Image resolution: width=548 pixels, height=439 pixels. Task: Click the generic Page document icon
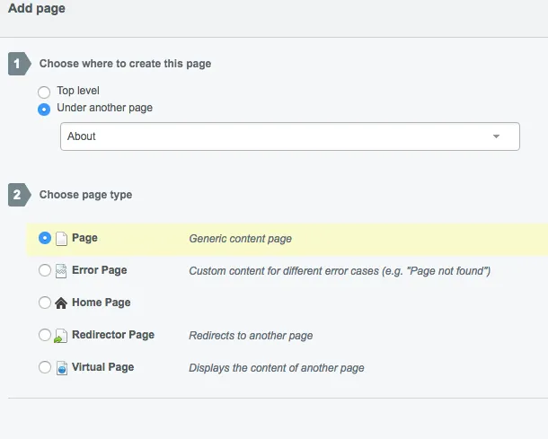[62, 239]
